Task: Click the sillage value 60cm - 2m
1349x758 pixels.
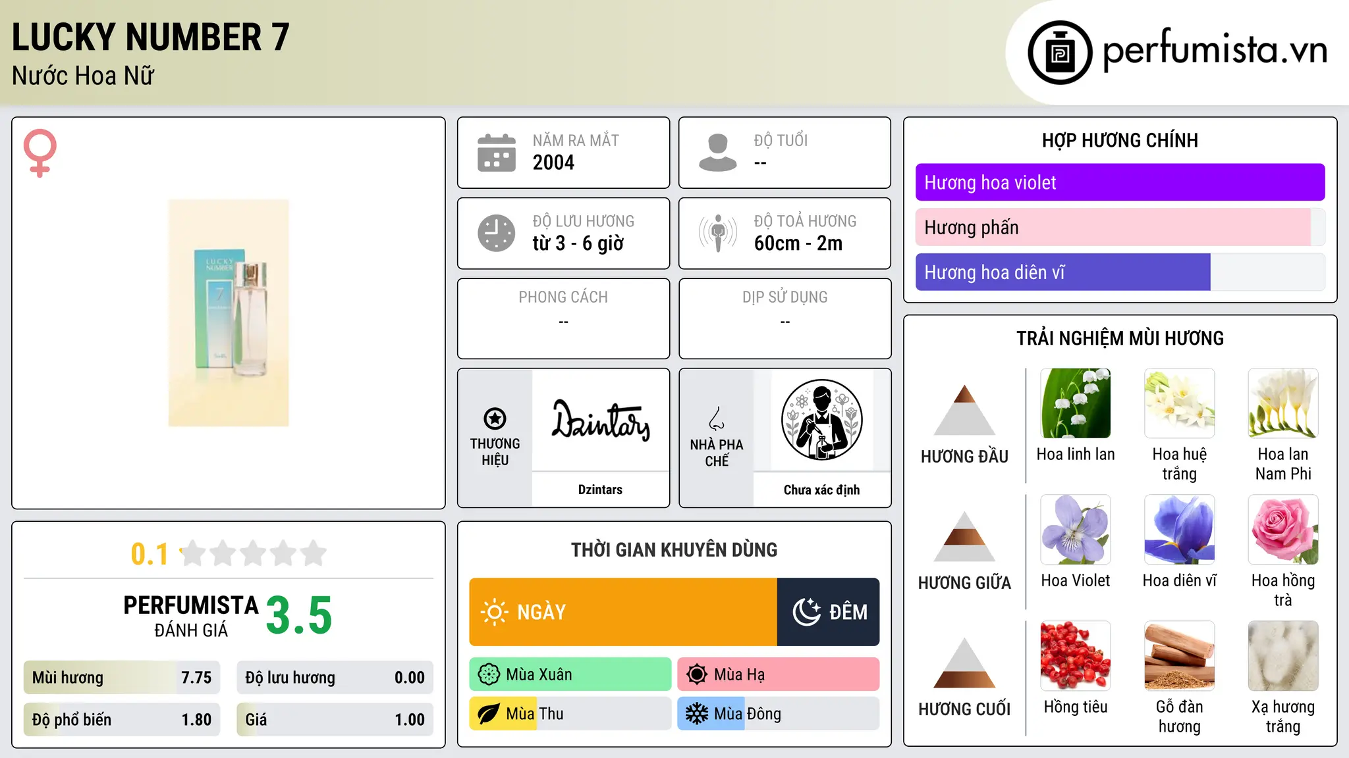Action: pos(798,243)
